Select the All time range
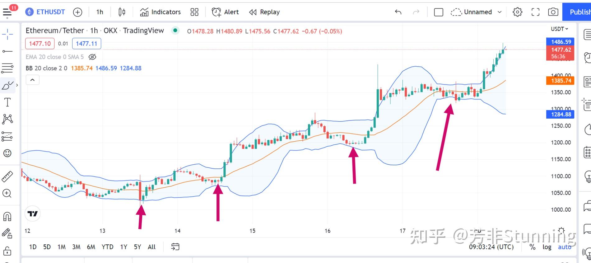The width and height of the screenshot is (591, 263). (152, 247)
